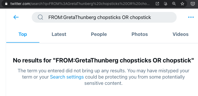Open the Search settings link

click(67, 77)
